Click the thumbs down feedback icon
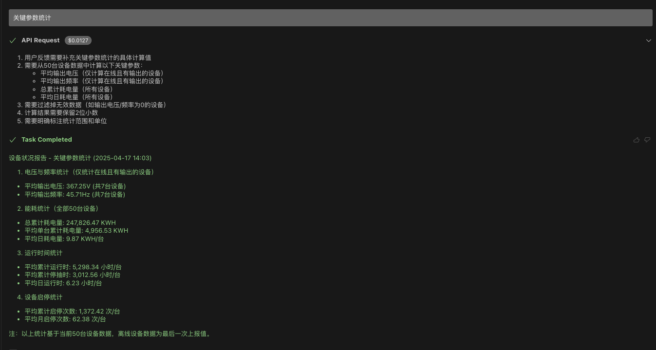Viewport: 656px width, 350px height. 647,140
